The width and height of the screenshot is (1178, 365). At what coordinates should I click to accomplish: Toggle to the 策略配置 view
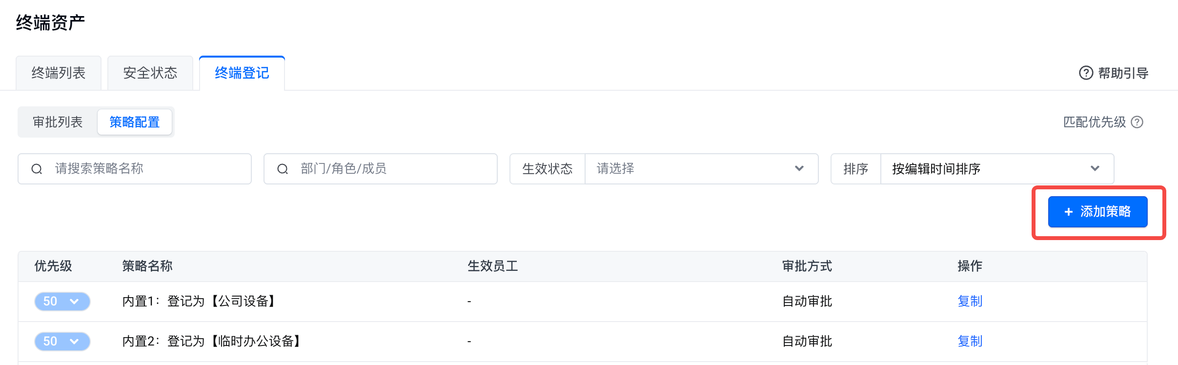pyautogui.click(x=135, y=122)
